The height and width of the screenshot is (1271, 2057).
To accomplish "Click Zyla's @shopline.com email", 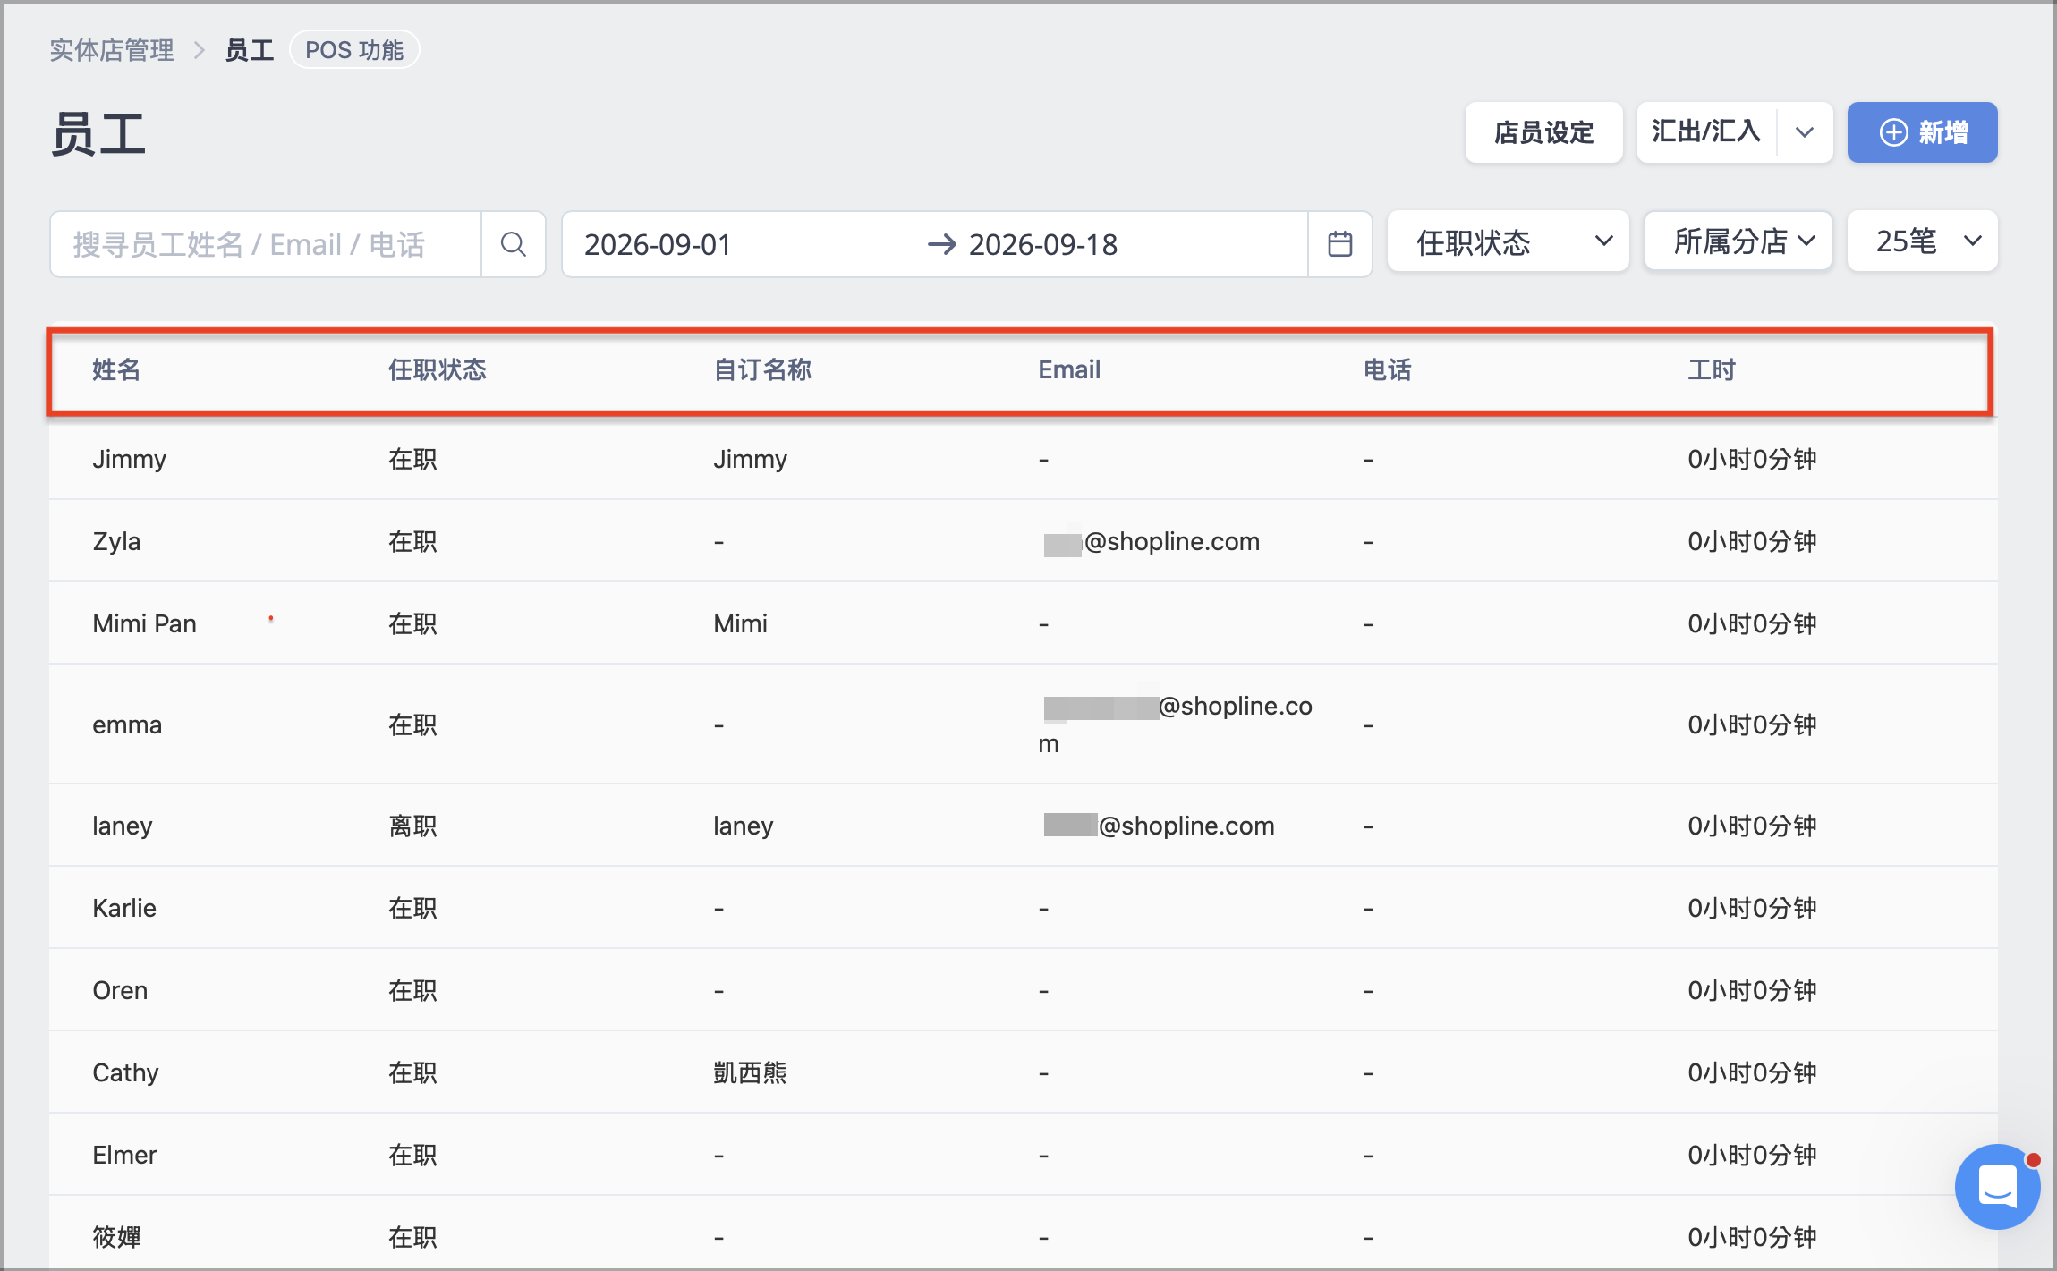I will click(x=1152, y=541).
